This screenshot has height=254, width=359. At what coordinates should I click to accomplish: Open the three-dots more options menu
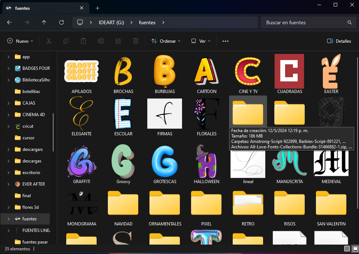click(225, 41)
